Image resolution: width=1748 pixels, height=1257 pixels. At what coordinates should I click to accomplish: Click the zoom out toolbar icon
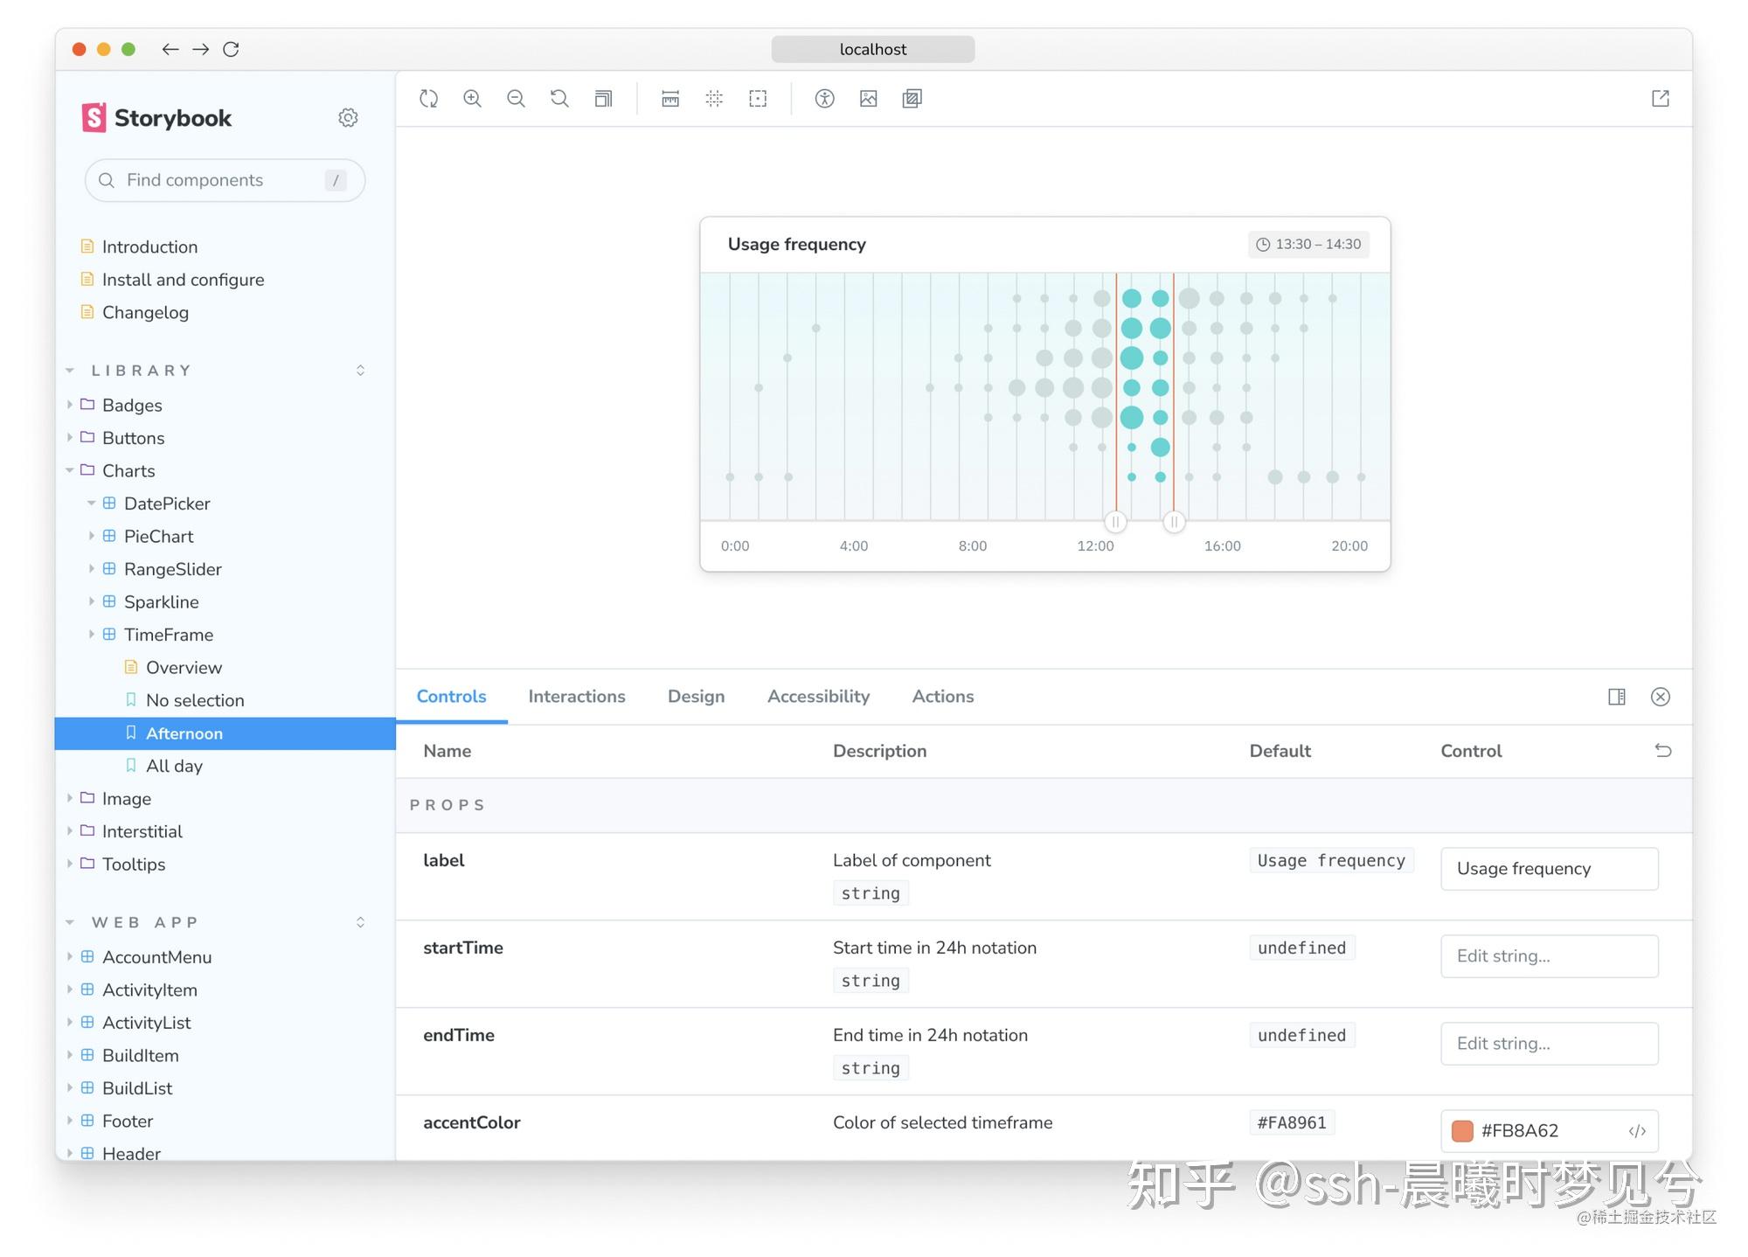click(x=516, y=99)
